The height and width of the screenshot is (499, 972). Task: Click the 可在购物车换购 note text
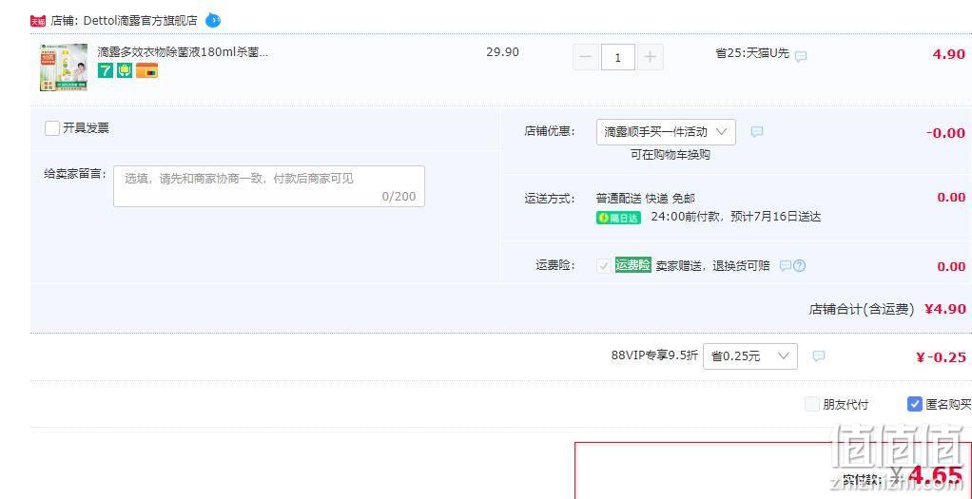(671, 155)
